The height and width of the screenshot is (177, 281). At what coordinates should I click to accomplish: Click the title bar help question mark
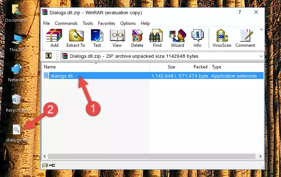[240, 12]
